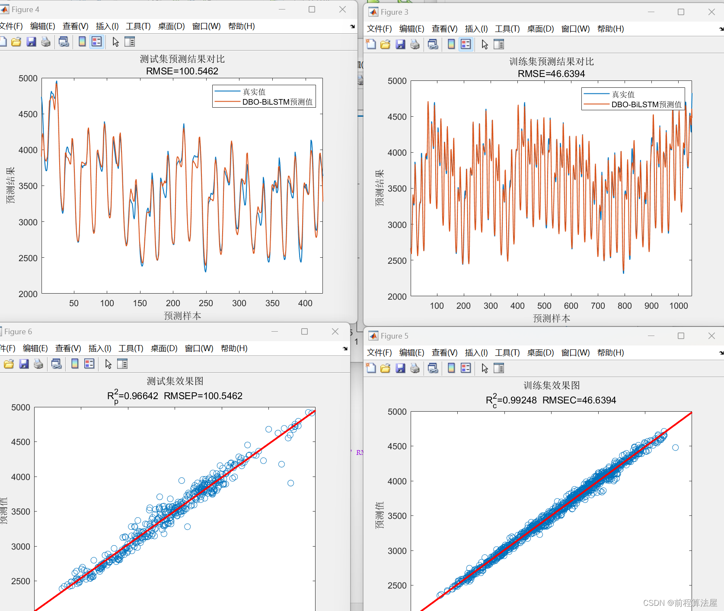Open file icon in Figure 4 toolbar
This screenshot has width=724, height=611.
tap(16, 42)
